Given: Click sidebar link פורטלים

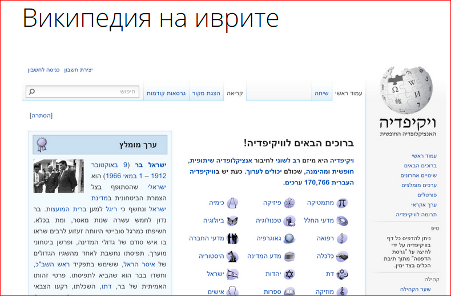Looking at the screenshot, I should coord(427,195).
